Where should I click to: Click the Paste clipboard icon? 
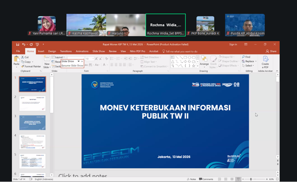[17, 59]
